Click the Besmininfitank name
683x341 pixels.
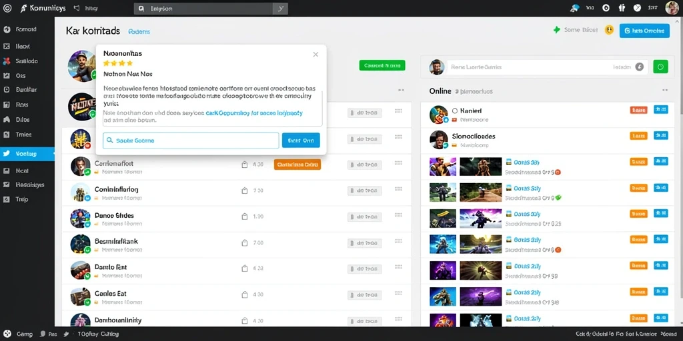point(116,241)
